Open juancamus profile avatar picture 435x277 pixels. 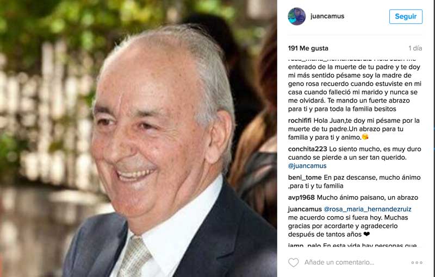tap(296, 16)
